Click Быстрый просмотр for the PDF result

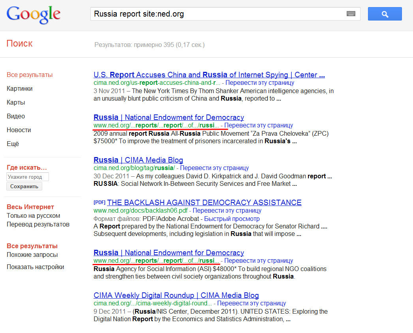tap(232, 219)
